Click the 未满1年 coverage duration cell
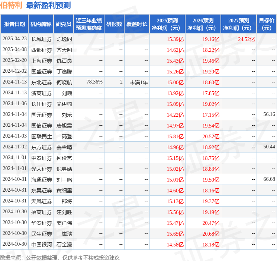The image size is (277, 261). pos(139,82)
